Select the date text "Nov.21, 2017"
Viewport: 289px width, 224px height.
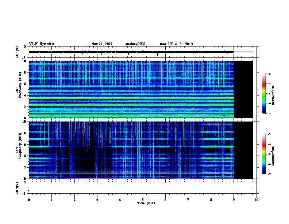(102, 44)
